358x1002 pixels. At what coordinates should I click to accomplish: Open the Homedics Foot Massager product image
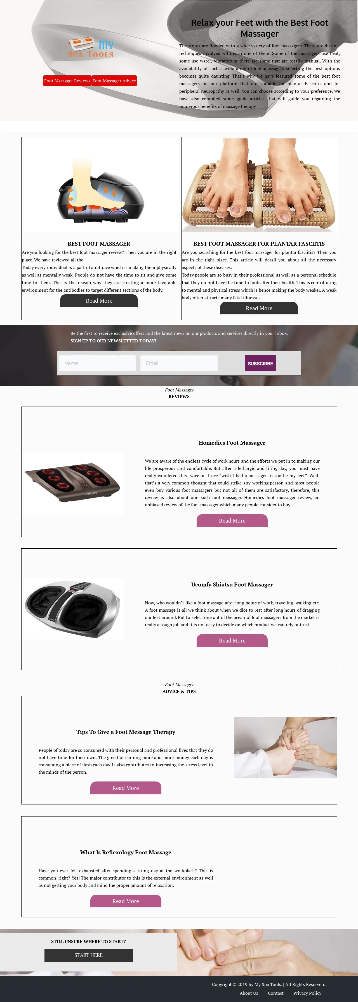(x=73, y=484)
